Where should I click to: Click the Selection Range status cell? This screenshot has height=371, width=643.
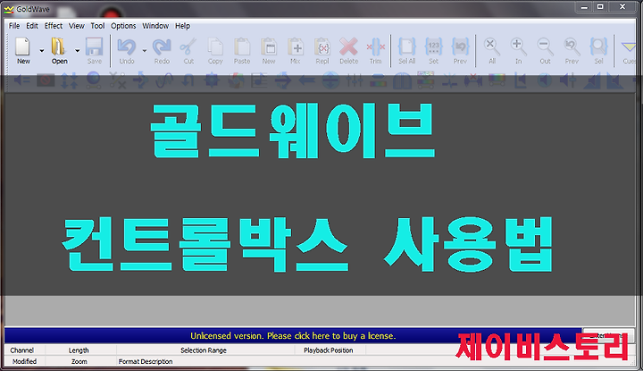pos(204,350)
